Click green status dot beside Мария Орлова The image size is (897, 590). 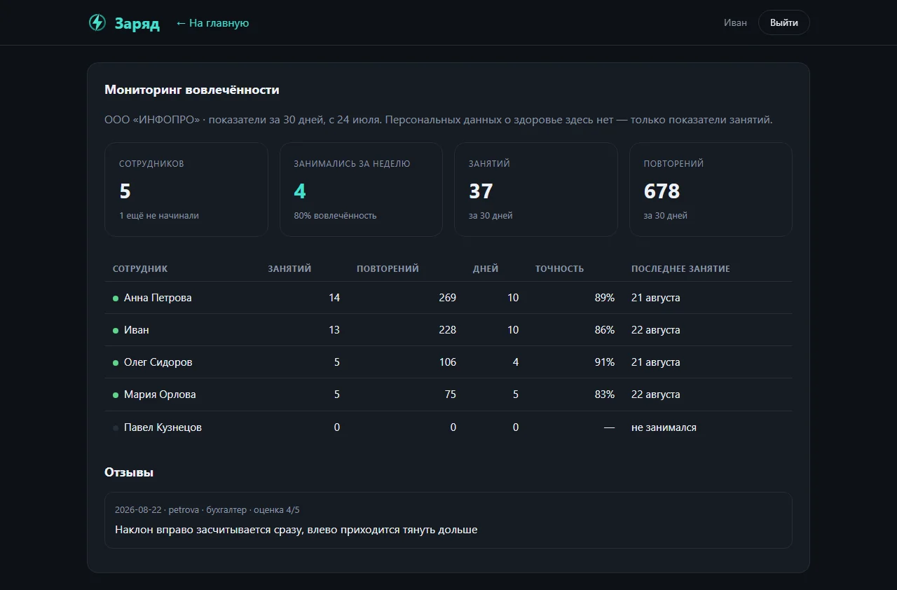(116, 395)
